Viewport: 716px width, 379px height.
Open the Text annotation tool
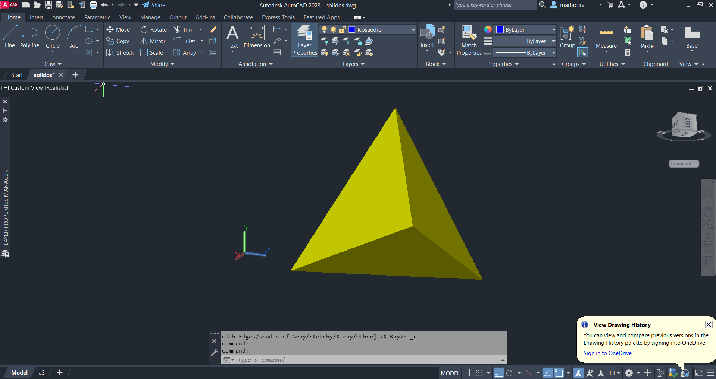[x=232, y=37]
